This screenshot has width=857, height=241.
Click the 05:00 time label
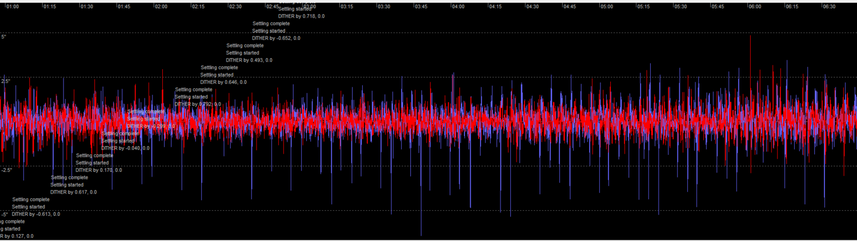pyautogui.click(x=607, y=7)
